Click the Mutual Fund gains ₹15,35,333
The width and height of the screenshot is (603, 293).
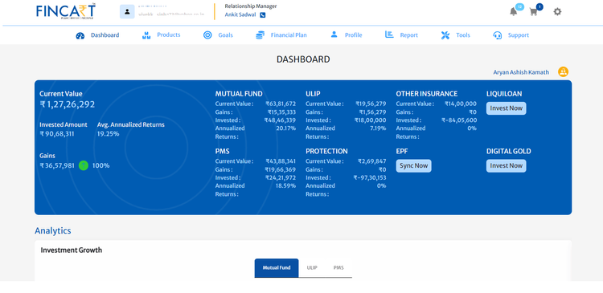tap(281, 112)
